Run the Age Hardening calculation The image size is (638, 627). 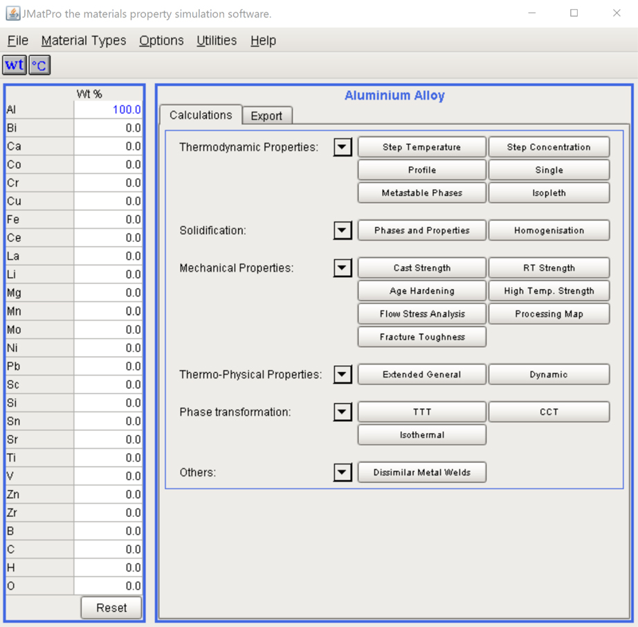(421, 291)
